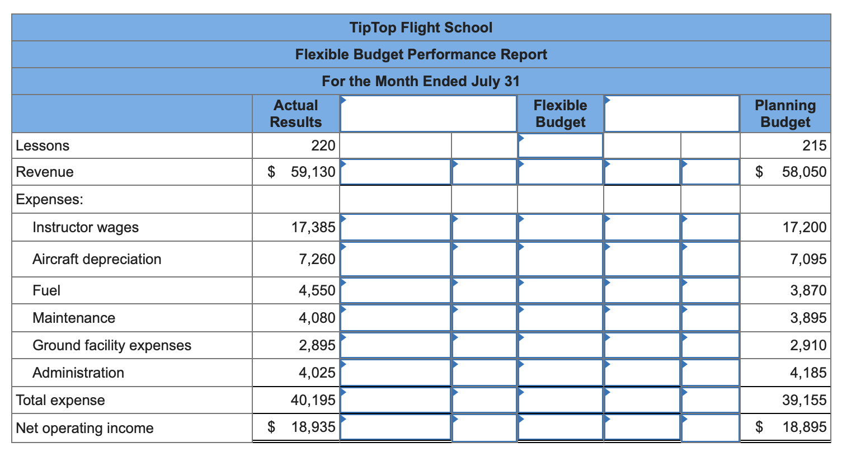856x461 pixels.
Task: Select the Ground facility expenses flexible budget input cell
Action: [x=559, y=345]
